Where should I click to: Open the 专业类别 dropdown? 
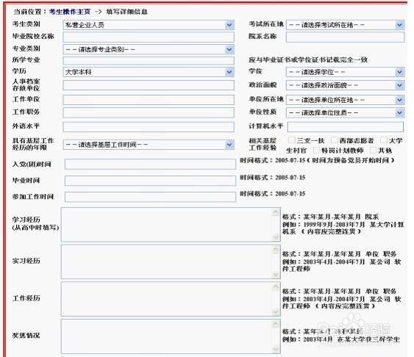tap(149, 49)
